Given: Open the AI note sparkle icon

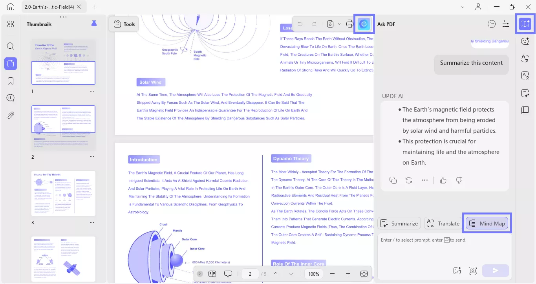Looking at the screenshot, I should (525, 93).
